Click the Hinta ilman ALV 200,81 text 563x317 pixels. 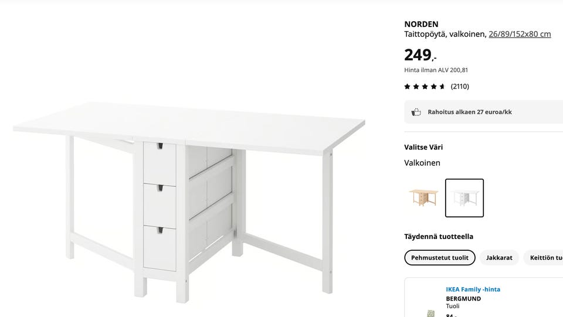tap(436, 70)
